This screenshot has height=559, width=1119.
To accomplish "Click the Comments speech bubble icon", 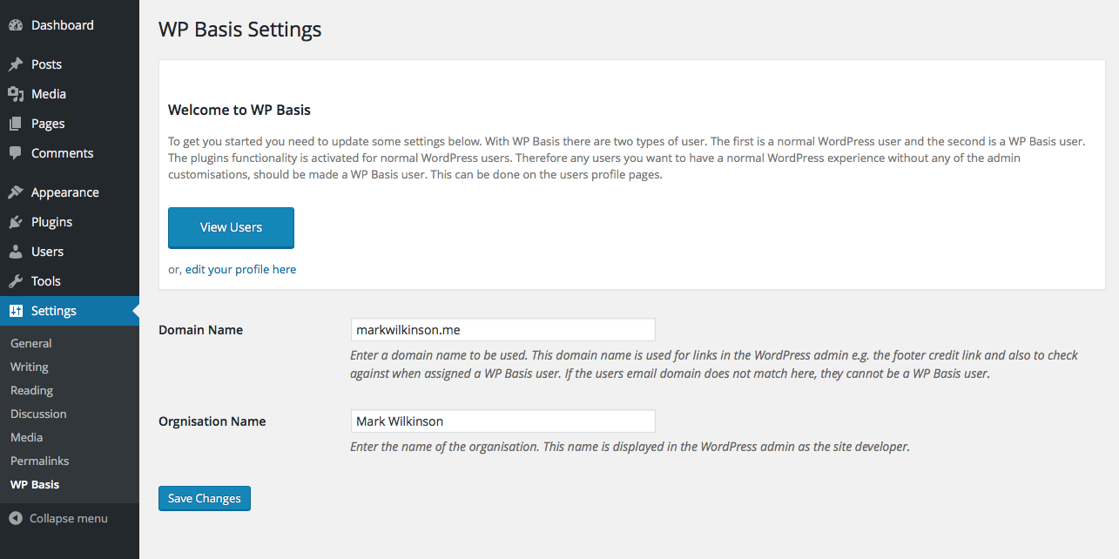I will click(16, 153).
